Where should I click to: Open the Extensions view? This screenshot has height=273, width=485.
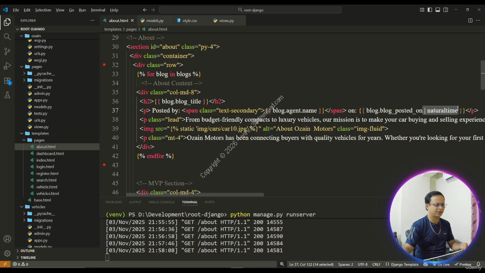(x=7, y=81)
